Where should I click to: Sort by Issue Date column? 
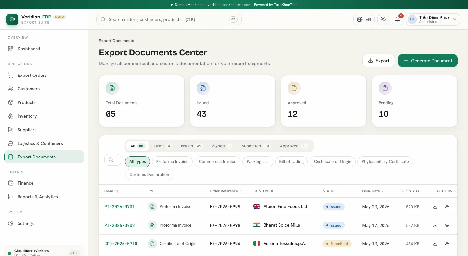pos(373,191)
